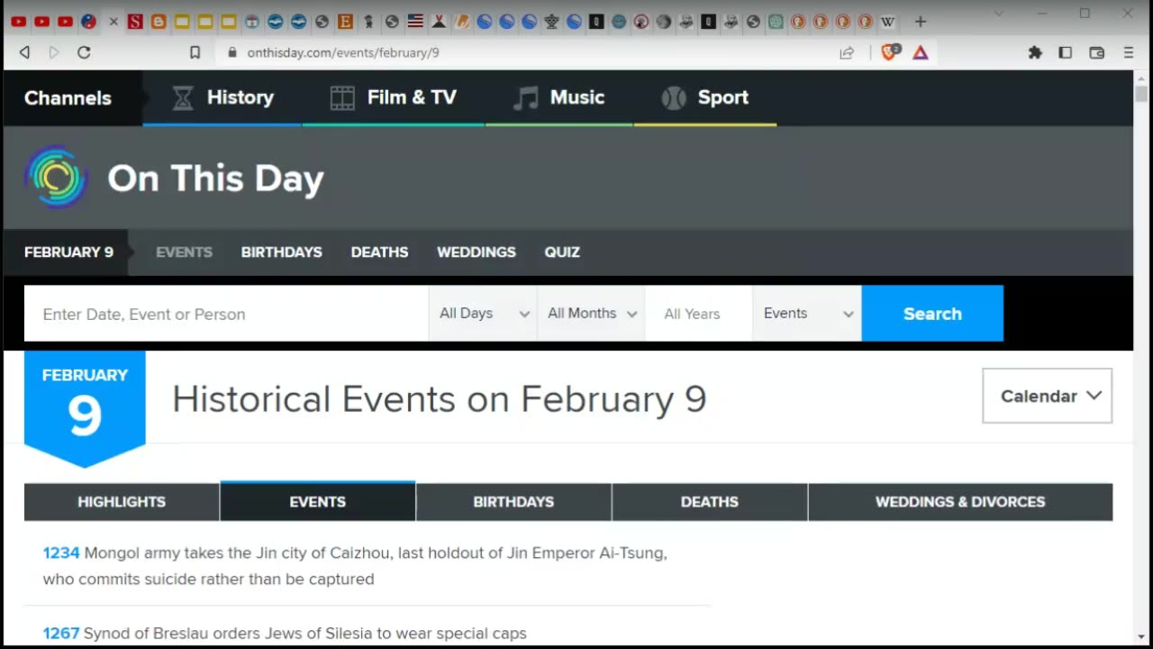Screen dimensions: 1153x649
Task: Go forward with the browser arrow
Action: click(x=53, y=53)
